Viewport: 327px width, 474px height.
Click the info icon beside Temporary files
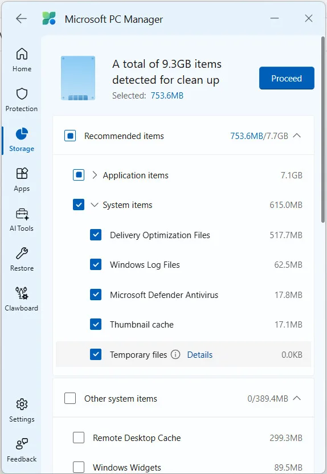pyautogui.click(x=175, y=354)
